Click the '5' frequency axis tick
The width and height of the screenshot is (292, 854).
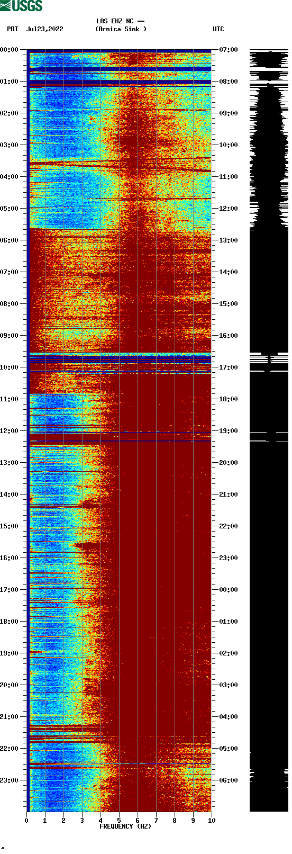click(x=119, y=821)
